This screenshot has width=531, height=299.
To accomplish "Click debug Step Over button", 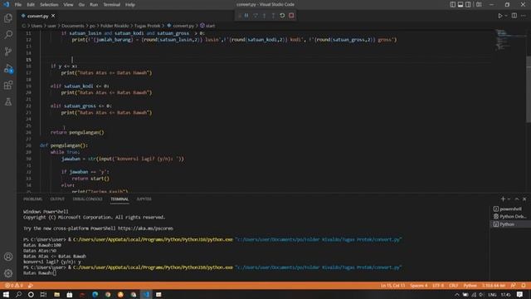I will click(256, 16).
